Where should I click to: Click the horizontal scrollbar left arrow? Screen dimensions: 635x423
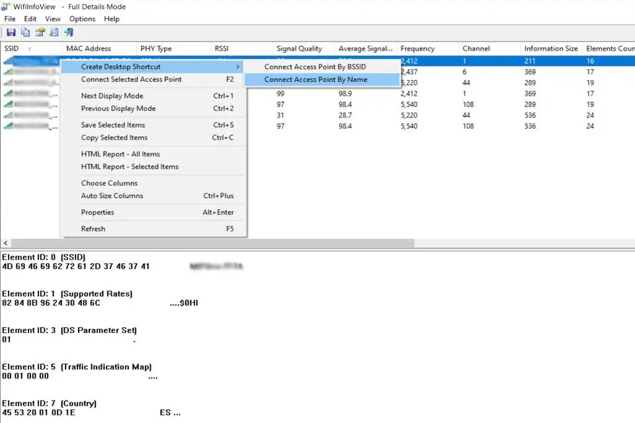(x=6, y=243)
